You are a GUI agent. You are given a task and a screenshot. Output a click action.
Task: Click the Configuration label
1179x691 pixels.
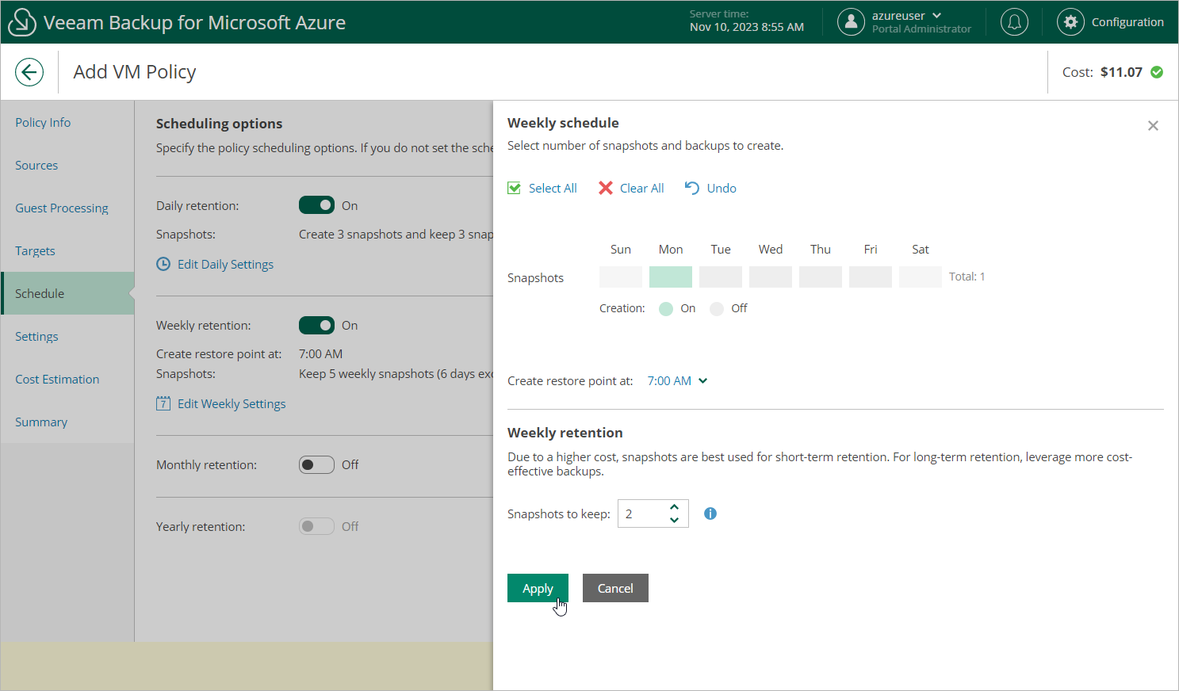(1127, 22)
